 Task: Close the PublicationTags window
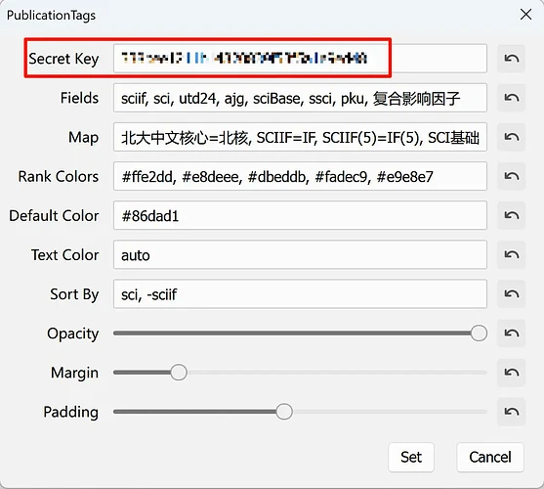[526, 15]
